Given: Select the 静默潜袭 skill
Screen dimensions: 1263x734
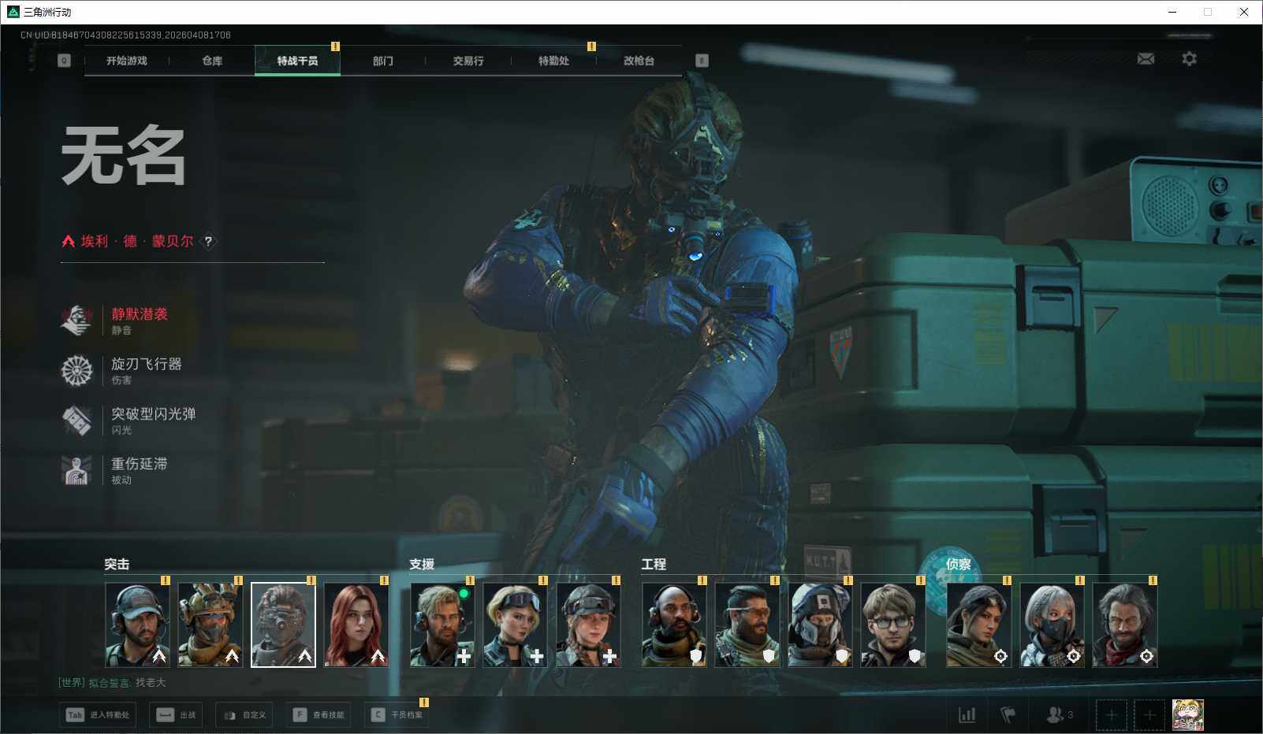Looking at the screenshot, I should click(x=115, y=321).
